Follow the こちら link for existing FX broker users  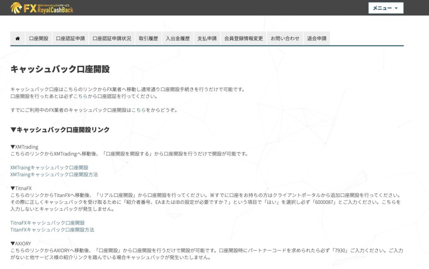pos(138,110)
